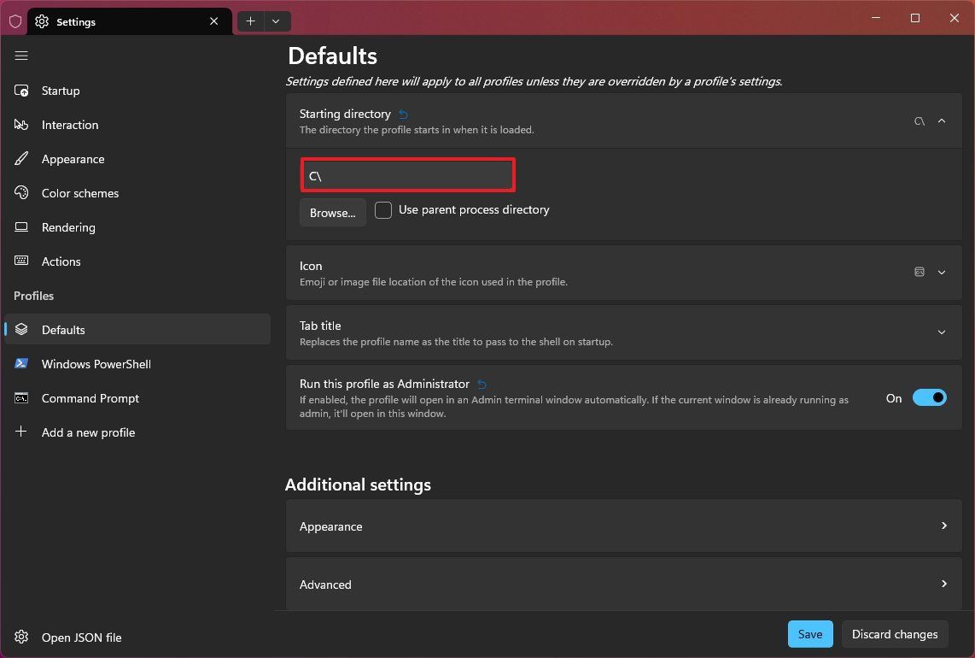The image size is (975, 658).
Task: Click the starting directory input field
Action: (407, 175)
